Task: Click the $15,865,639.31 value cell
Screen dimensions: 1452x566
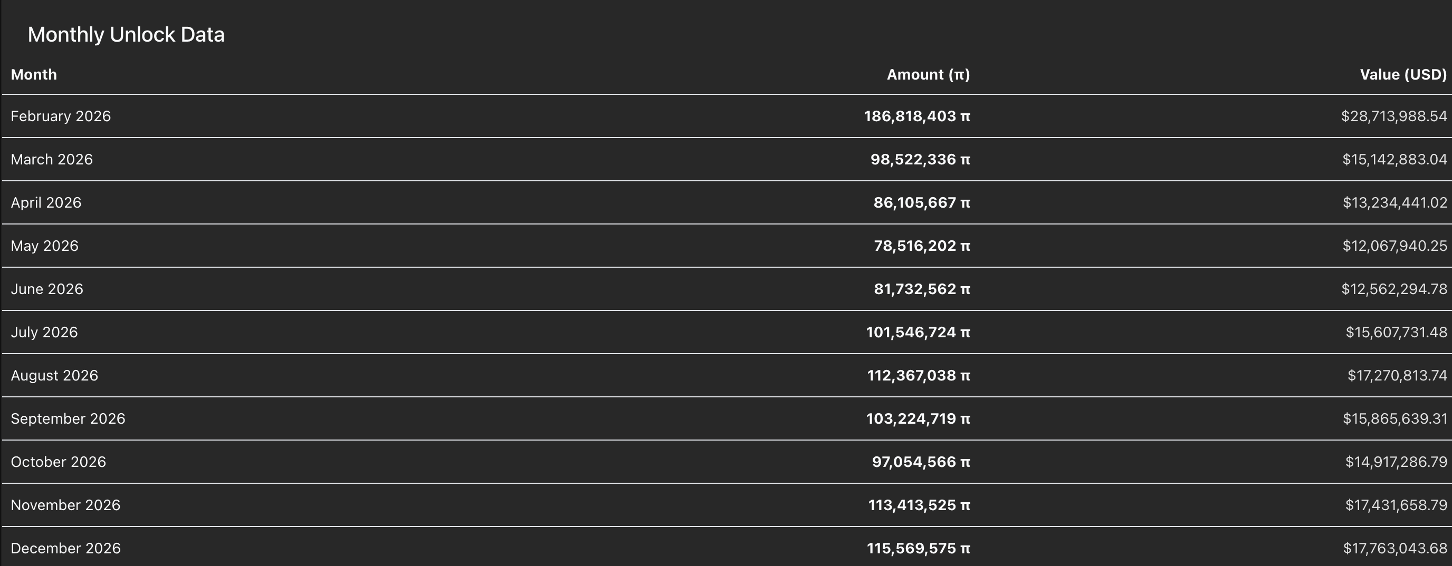Action: point(1394,418)
